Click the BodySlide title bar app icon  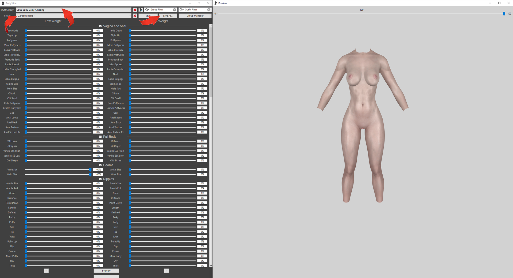tap(3, 3)
